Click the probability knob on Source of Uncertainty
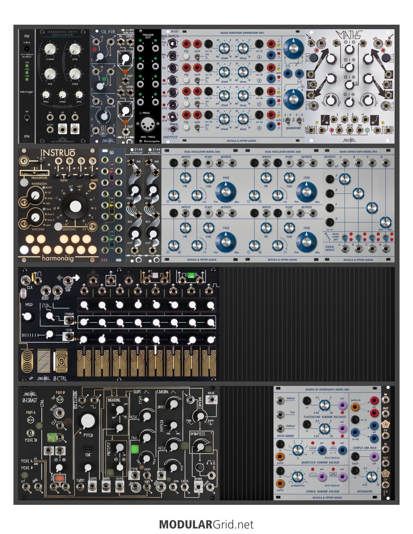 click(297, 476)
